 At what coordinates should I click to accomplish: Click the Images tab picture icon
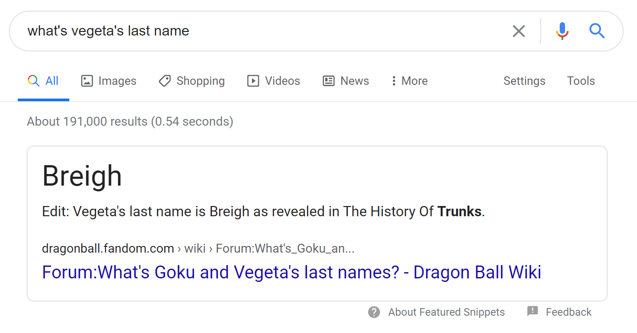(x=87, y=81)
